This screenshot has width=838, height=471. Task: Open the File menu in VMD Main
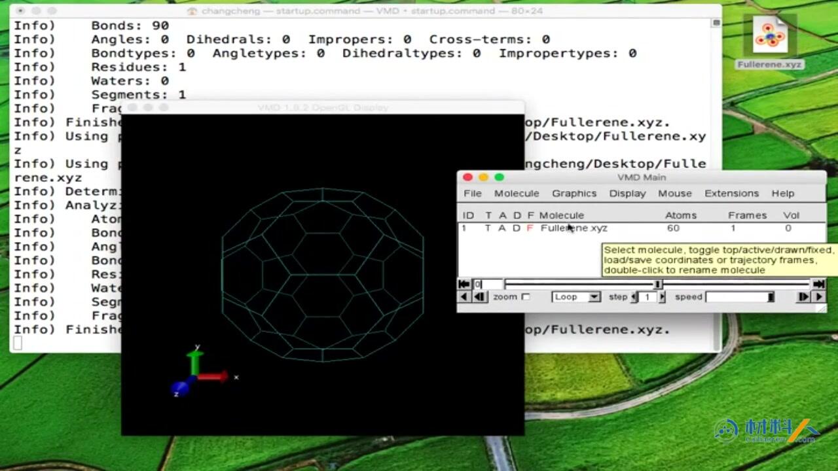pos(472,194)
